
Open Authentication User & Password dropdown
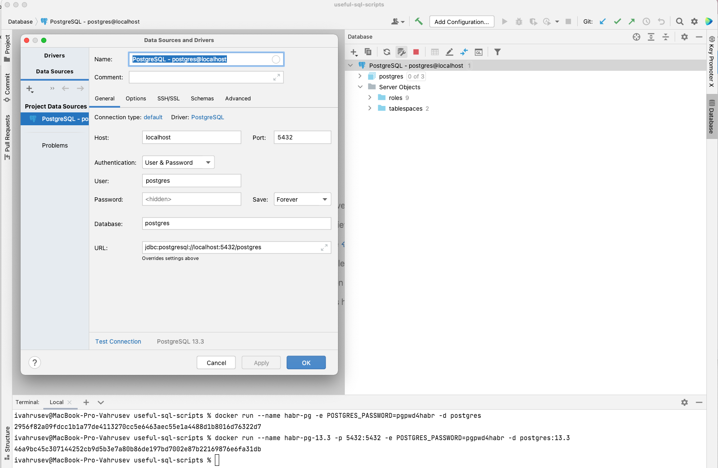click(x=178, y=163)
